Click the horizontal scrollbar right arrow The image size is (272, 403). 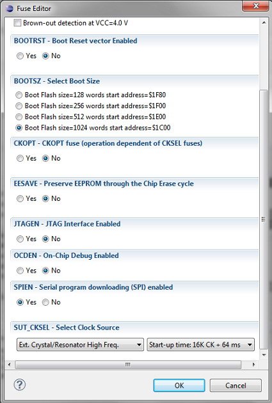pos(253,364)
